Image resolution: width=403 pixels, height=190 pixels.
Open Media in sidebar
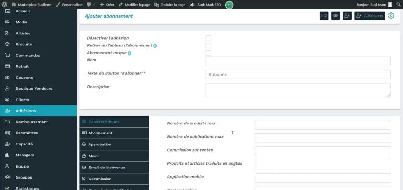tap(38, 22)
